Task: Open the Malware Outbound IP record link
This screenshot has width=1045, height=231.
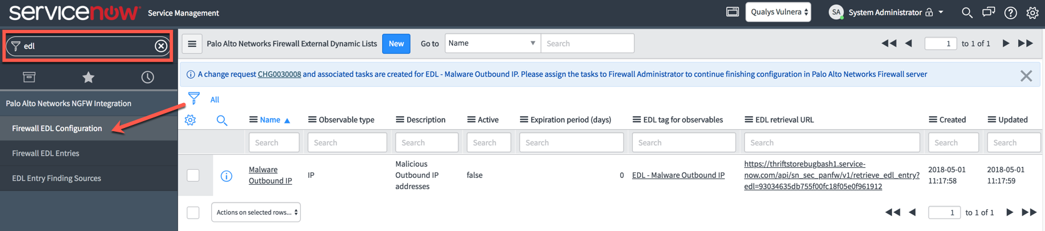Action: point(270,175)
